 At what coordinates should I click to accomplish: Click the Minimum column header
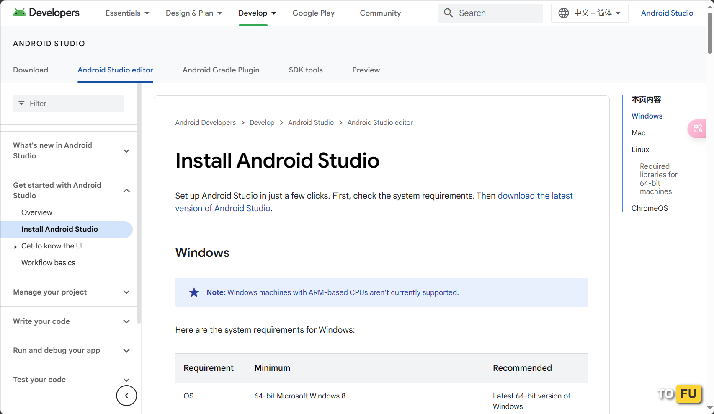(272, 368)
